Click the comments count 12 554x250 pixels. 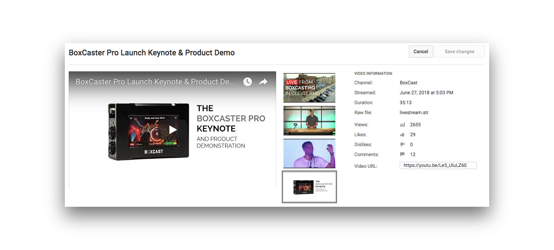[x=413, y=154]
